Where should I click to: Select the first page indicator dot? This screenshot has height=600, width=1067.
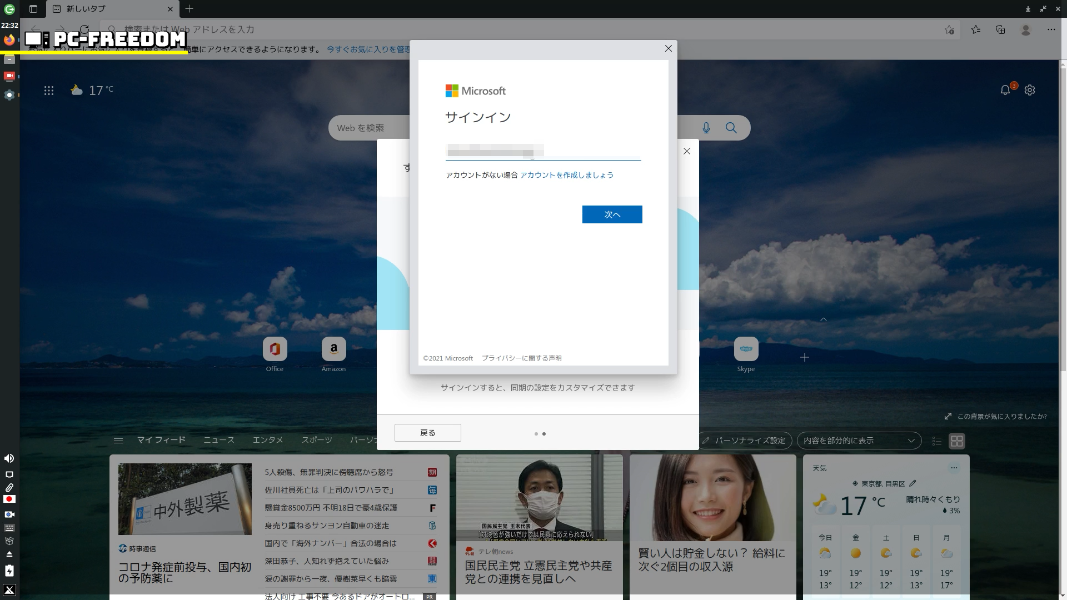click(536, 434)
